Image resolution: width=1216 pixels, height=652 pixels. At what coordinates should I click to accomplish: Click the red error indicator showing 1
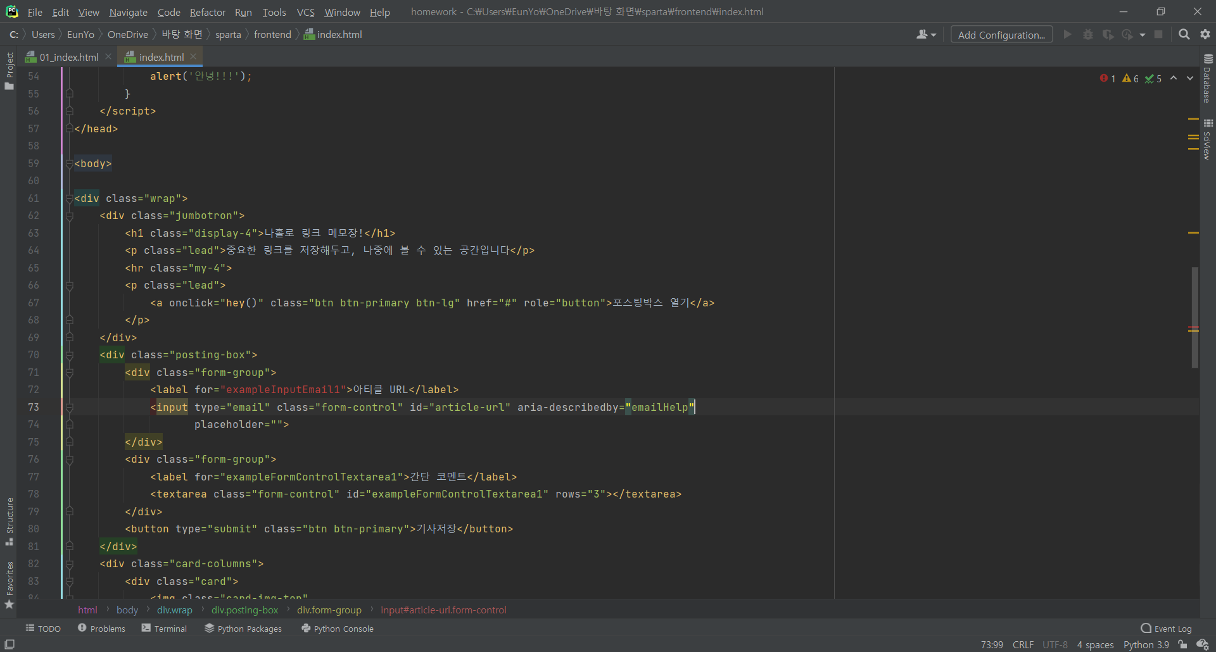pos(1108,78)
